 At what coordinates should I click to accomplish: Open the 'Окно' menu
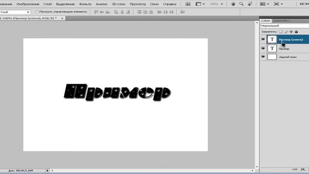pos(154,4)
